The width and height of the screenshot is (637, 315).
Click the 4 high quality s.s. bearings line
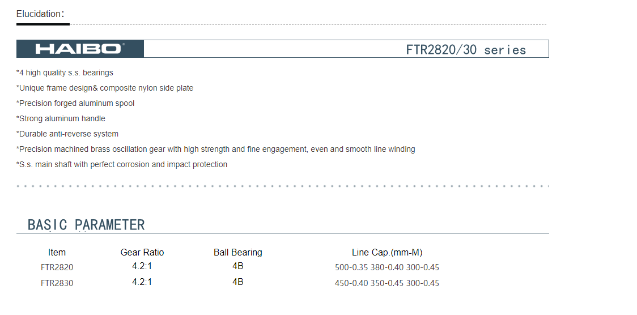tap(65, 73)
